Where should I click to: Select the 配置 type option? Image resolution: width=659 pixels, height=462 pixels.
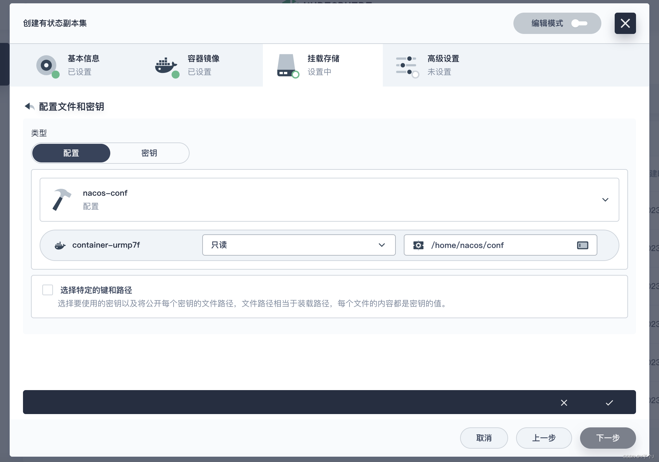point(71,153)
